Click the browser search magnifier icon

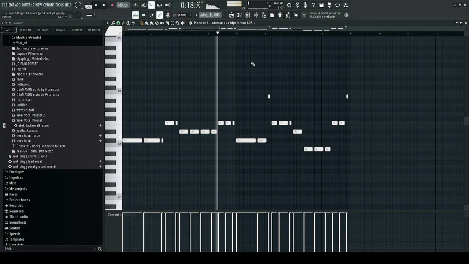tap(99, 249)
